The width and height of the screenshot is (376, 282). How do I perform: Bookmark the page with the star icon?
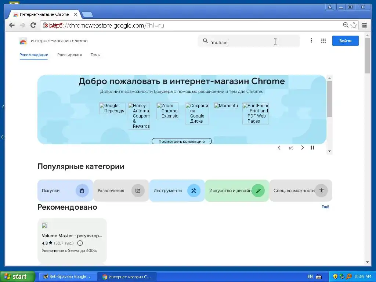click(x=354, y=25)
